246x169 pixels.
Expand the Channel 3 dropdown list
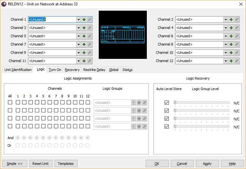(x=78, y=28)
